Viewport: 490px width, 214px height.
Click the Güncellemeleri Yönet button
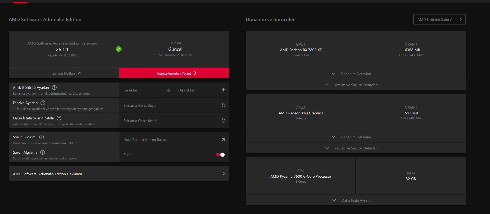(x=174, y=73)
